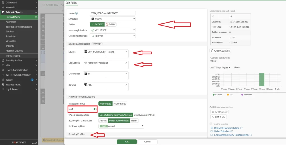The width and height of the screenshot is (286, 145).
Task: Open Internet Service Database in sidebar
Action: (19, 27)
